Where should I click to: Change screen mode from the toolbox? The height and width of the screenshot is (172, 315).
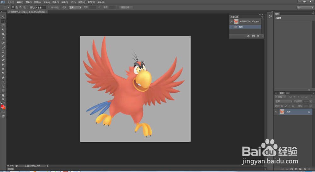coord(3,117)
